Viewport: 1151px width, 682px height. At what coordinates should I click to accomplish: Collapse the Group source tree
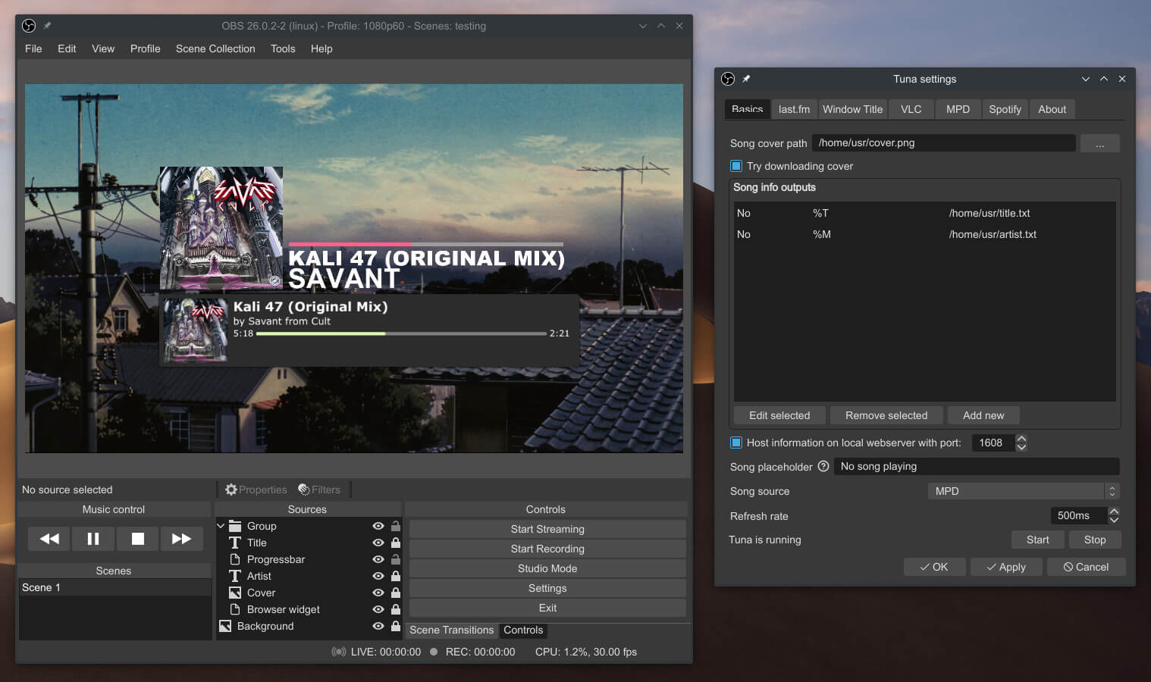221,526
